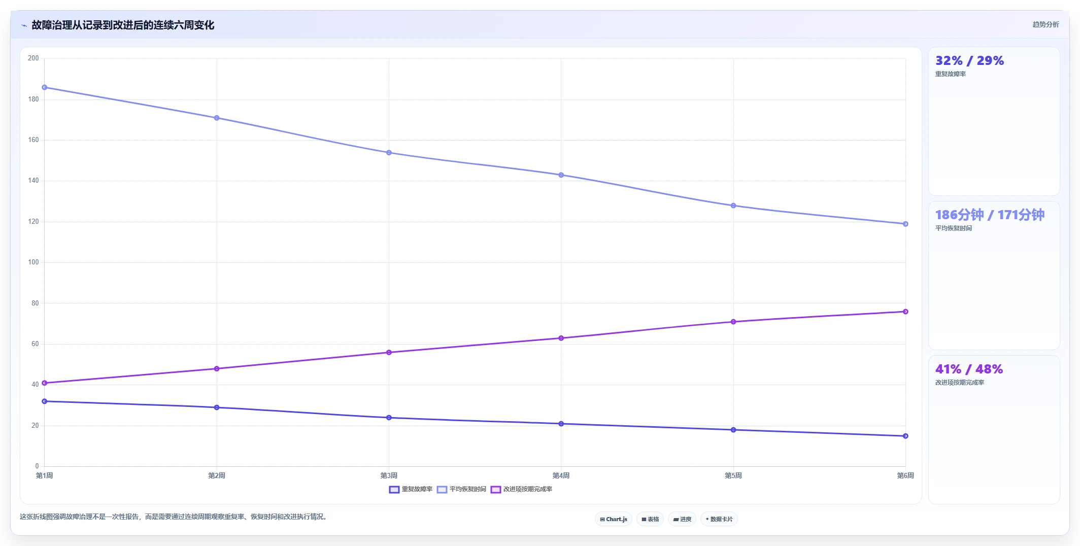Toggle the 重复故障率 legend series

411,489
